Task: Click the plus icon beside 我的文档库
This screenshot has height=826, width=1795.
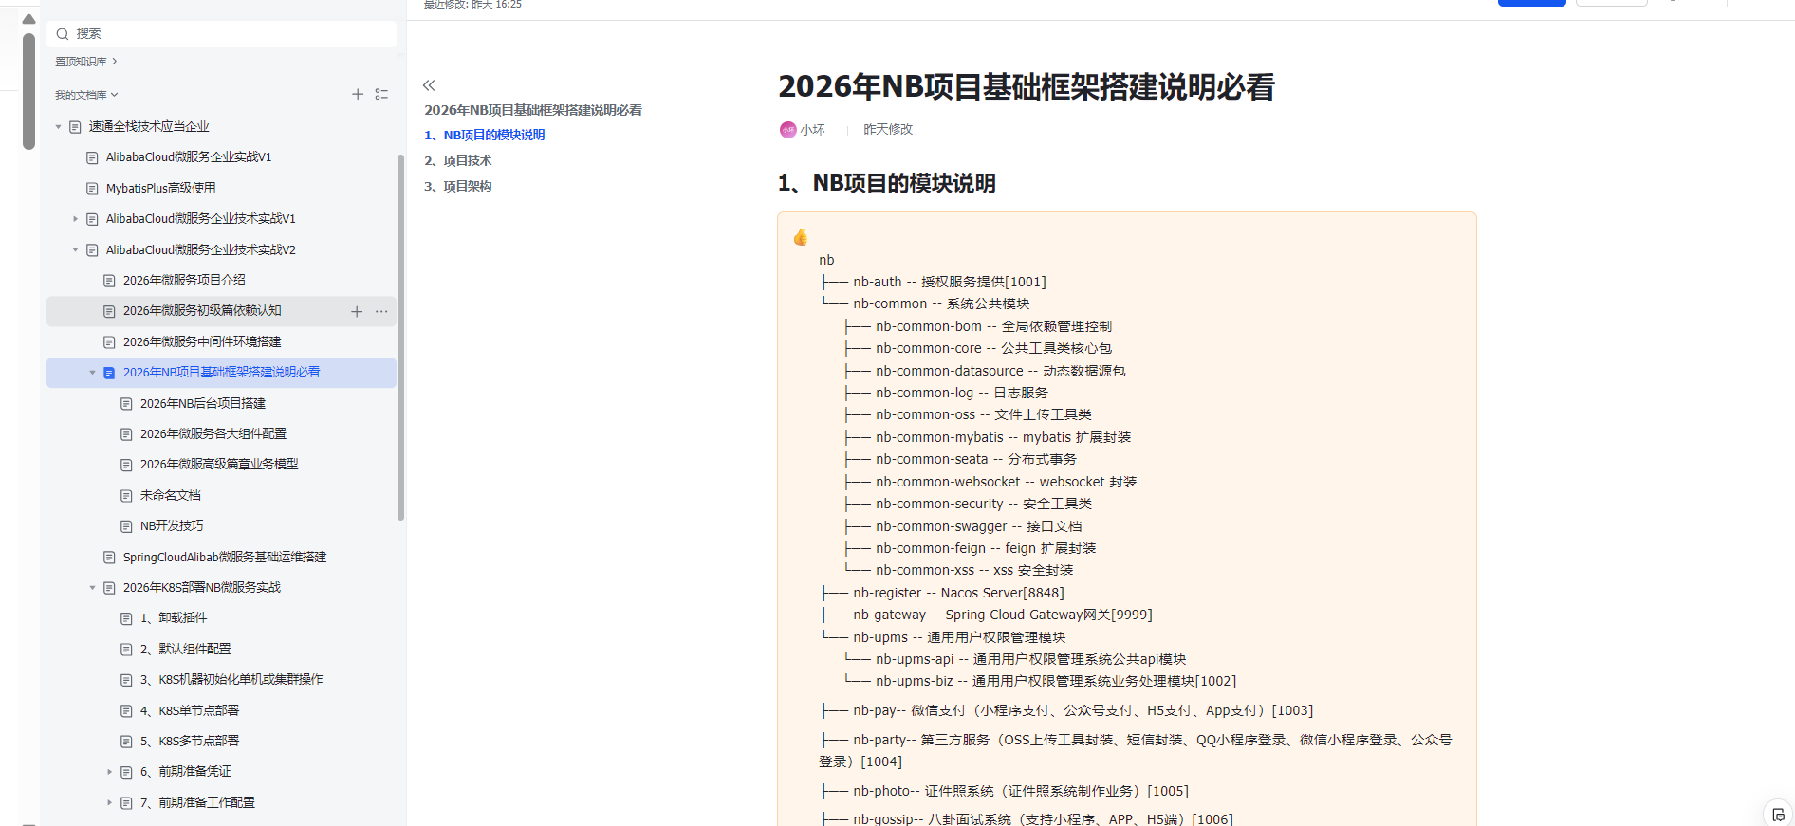Action: click(x=358, y=94)
